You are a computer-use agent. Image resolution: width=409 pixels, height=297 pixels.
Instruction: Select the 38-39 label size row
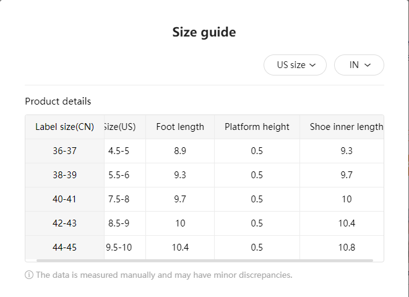tap(64, 175)
